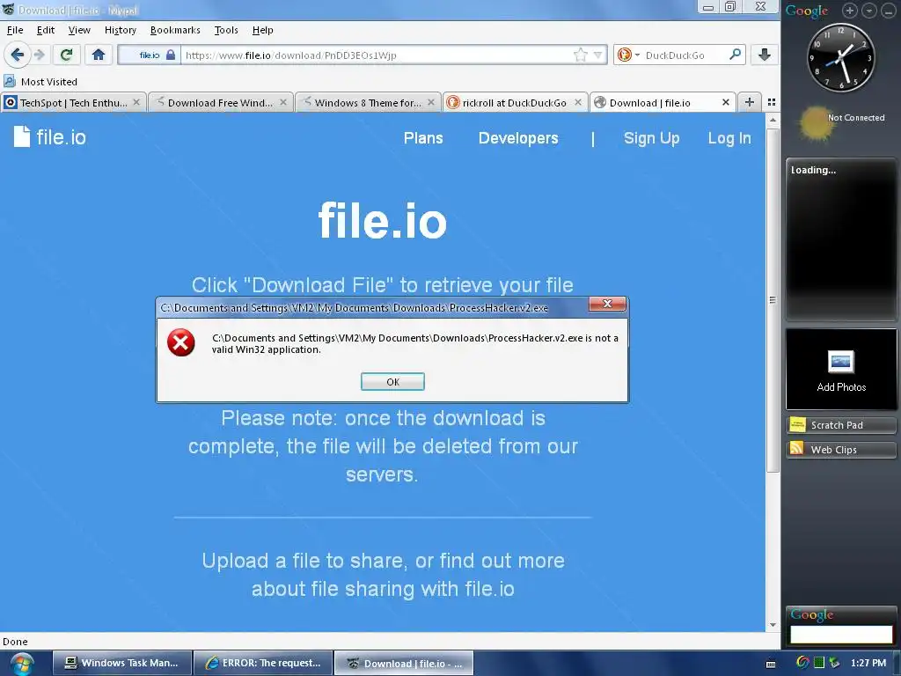The image size is (901, 676).
Task: Show all tabs list button
Action: coord(772,102)
